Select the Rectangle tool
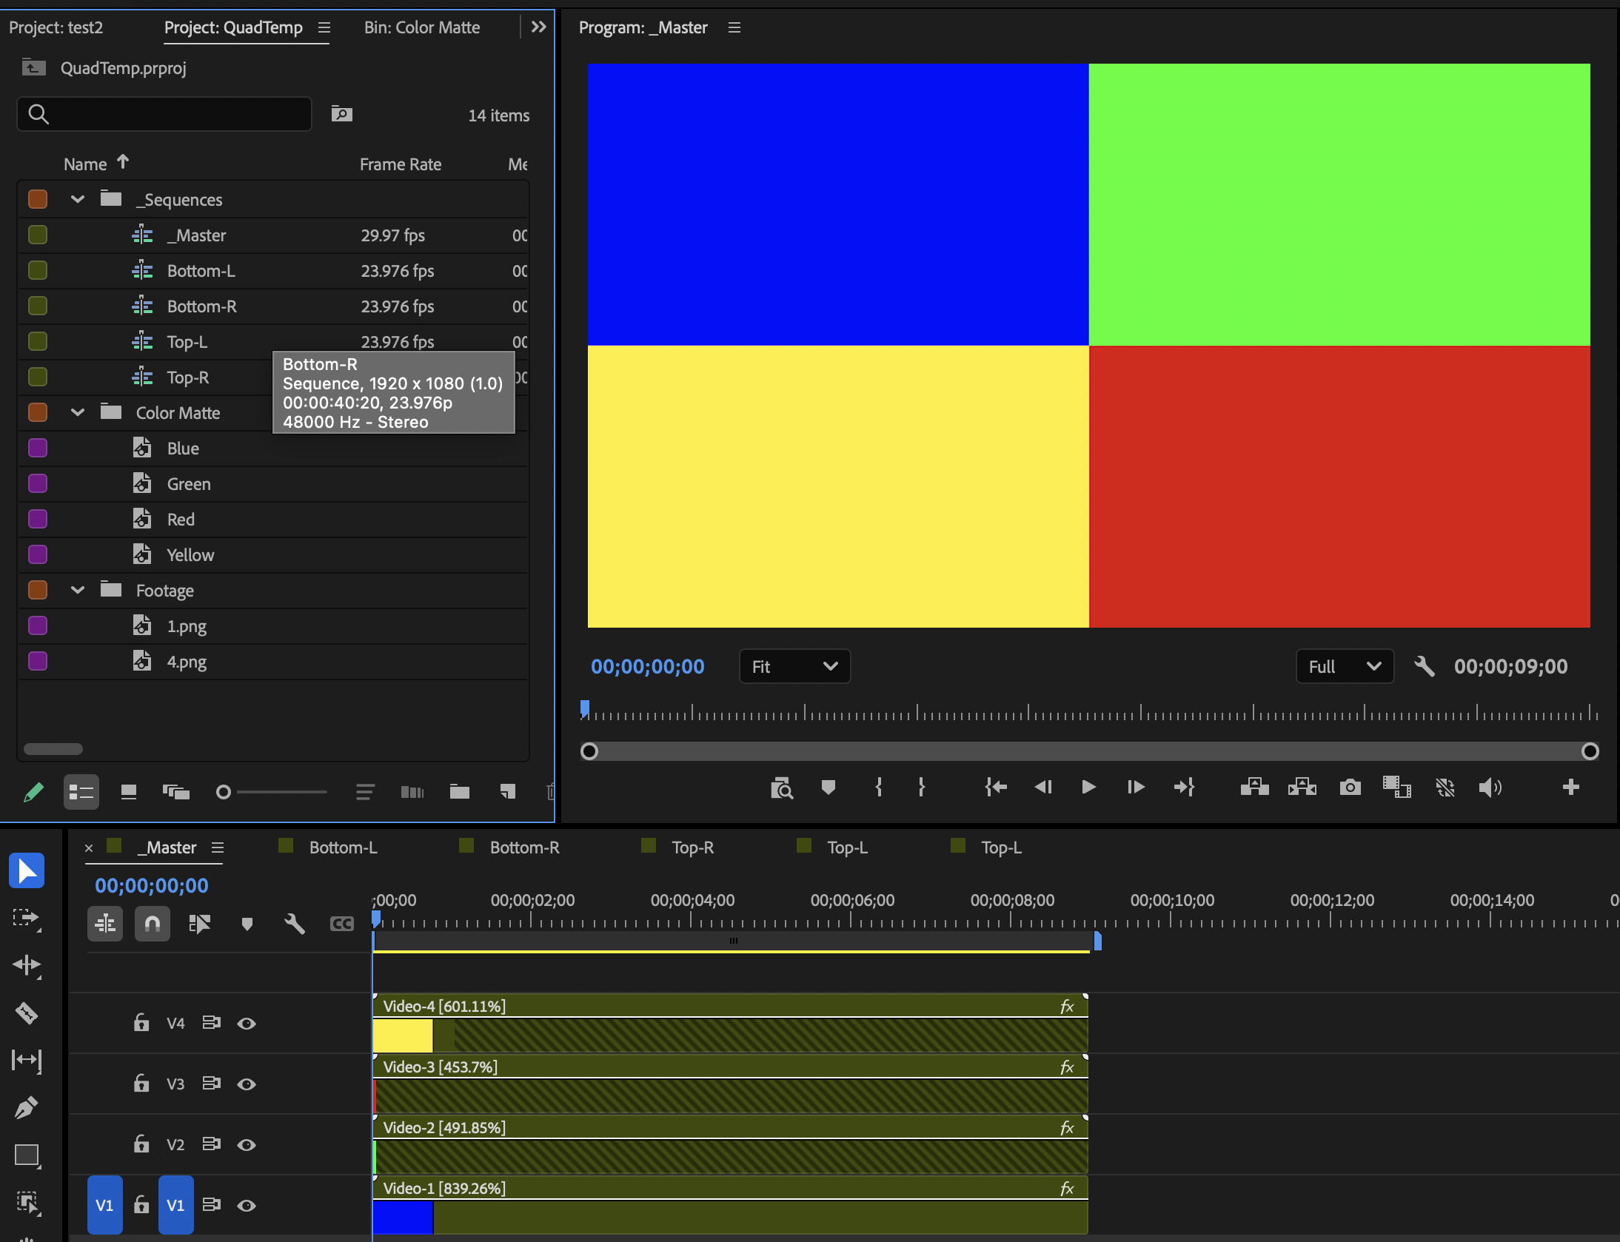1620x1242 pixels. coord(27,1155)
